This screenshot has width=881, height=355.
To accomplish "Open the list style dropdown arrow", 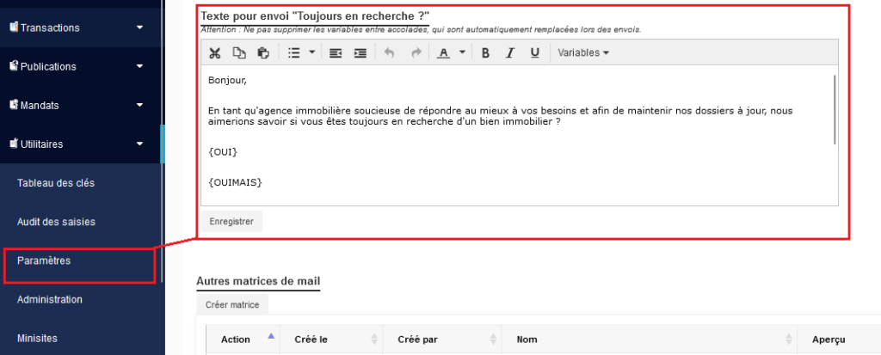I will coord(311,53).
